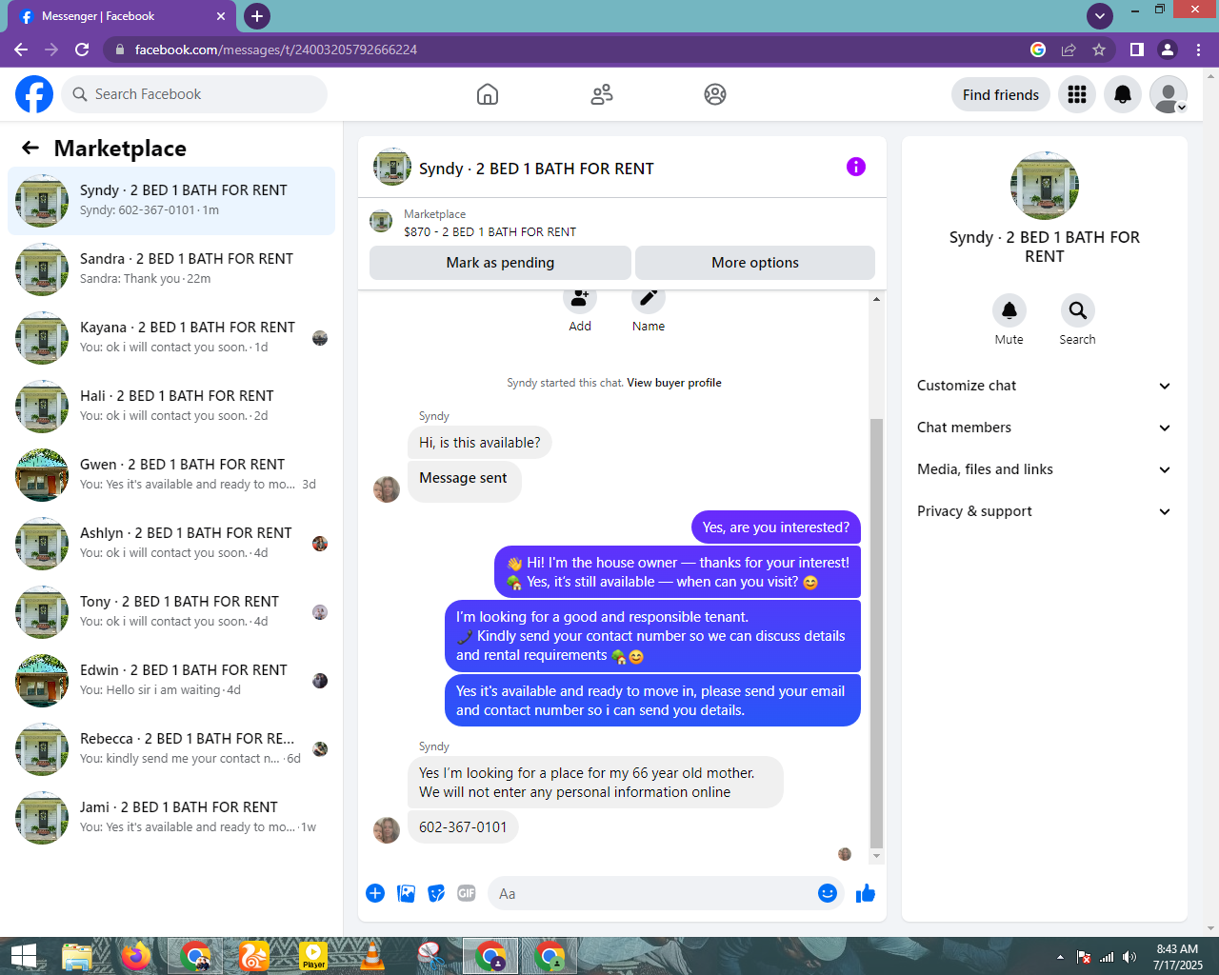
Task: Click the "Hi, is this available?" message
Action: click(x=480, y=443)
